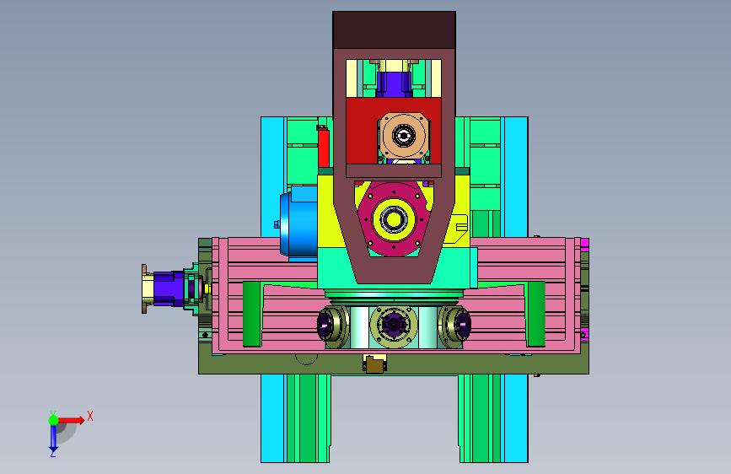Select the lower right cyan column leg
Viewport: 731px width, 474px height.
[x=516, y=418]
